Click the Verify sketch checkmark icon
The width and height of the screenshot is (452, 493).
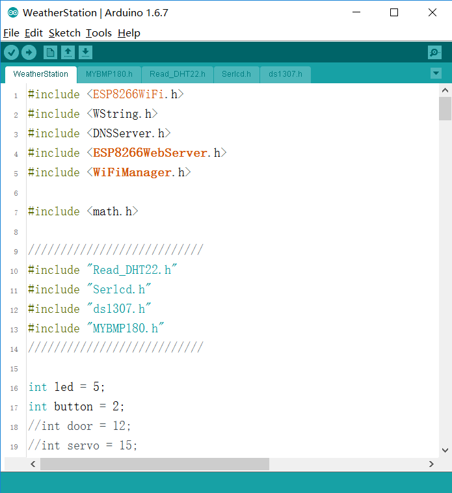click(12, 53)
